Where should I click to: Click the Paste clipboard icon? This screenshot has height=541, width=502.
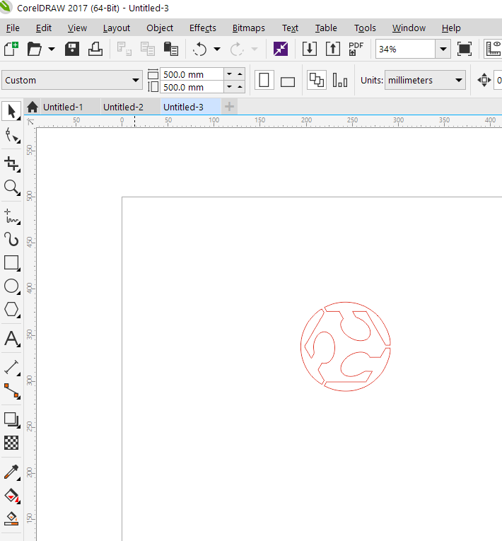click(x=171, y=49)
